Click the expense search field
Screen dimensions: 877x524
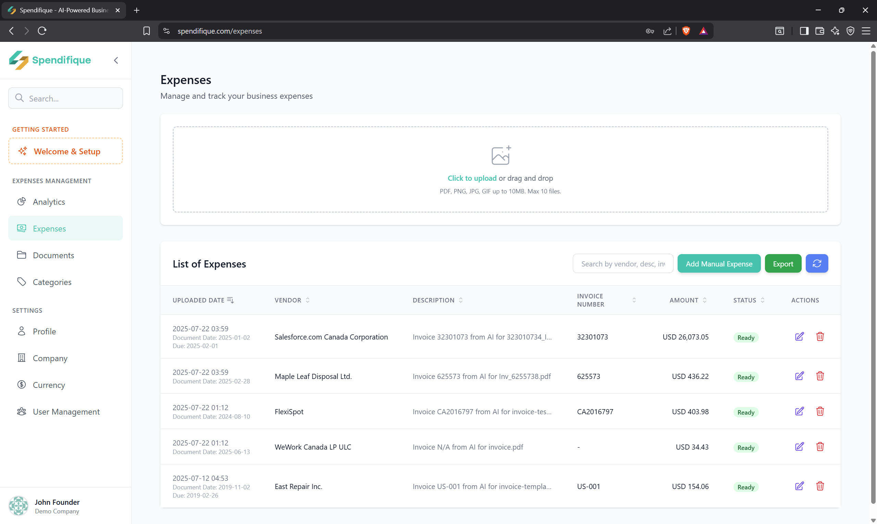click(x=623, y=263)
